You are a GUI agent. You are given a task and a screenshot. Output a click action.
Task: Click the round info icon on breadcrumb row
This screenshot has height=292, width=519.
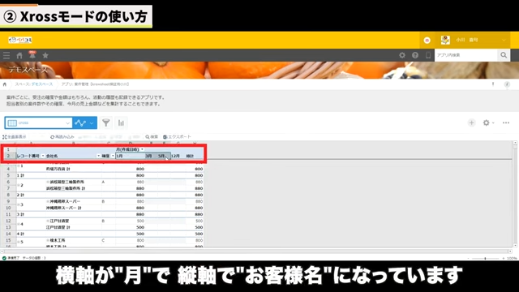(x=507, y=84)
